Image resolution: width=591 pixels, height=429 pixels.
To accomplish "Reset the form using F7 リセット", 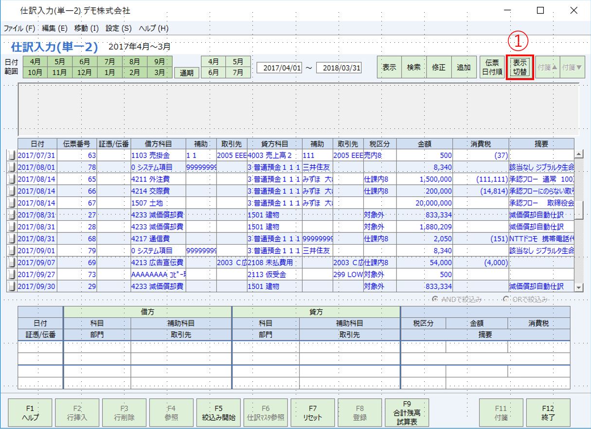I will (312, 412).
